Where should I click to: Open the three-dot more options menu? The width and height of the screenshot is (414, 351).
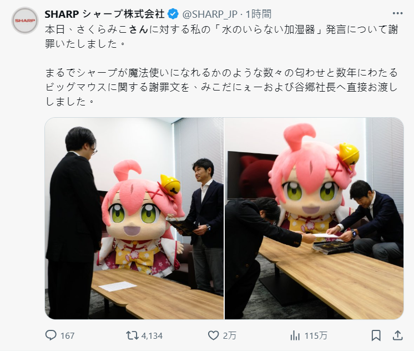point(397,13)
